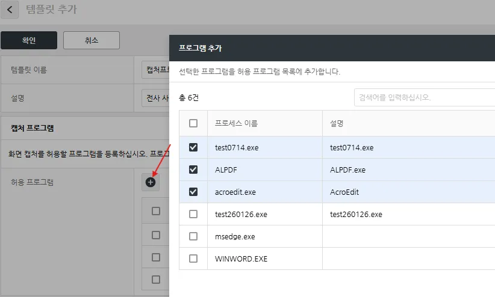The image size is (495, 297).
Task: Go back using the left arrow icon
Action: [x=10, y=10]
